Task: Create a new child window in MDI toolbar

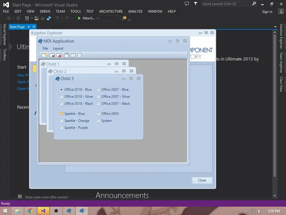Action: point(44,55)
